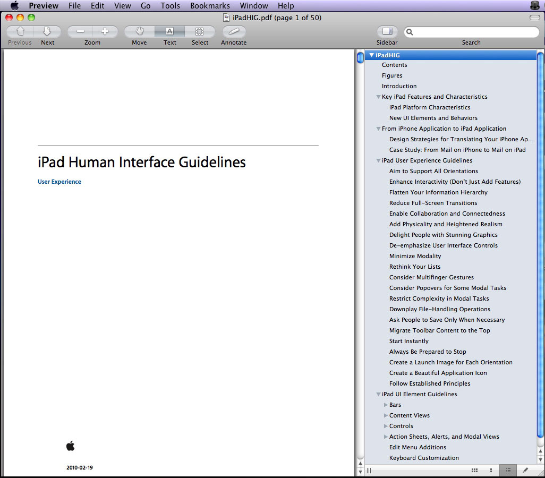Viewport: 545px width, 478px height.
Task: Open the Annotate tool
Action: coord(234,32)
